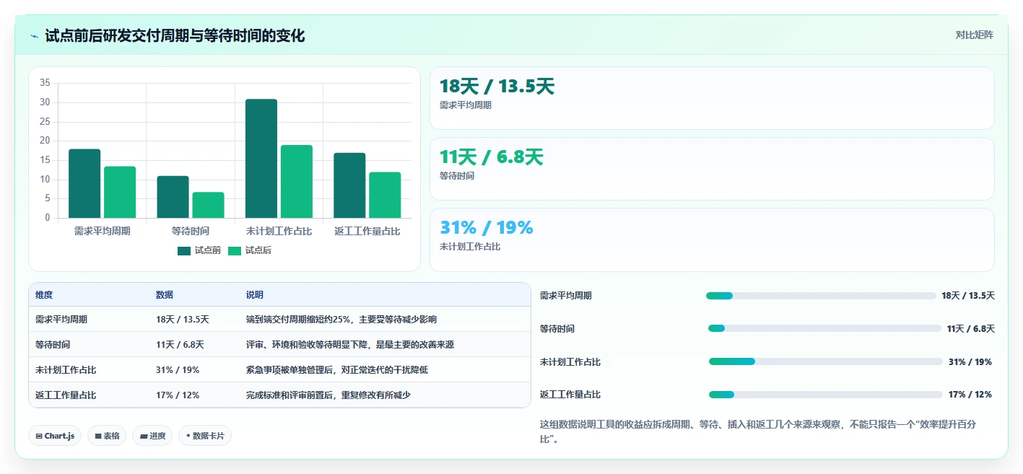Click the 试点后 bar for 返工工作量占比

click(x=385, y=195)
